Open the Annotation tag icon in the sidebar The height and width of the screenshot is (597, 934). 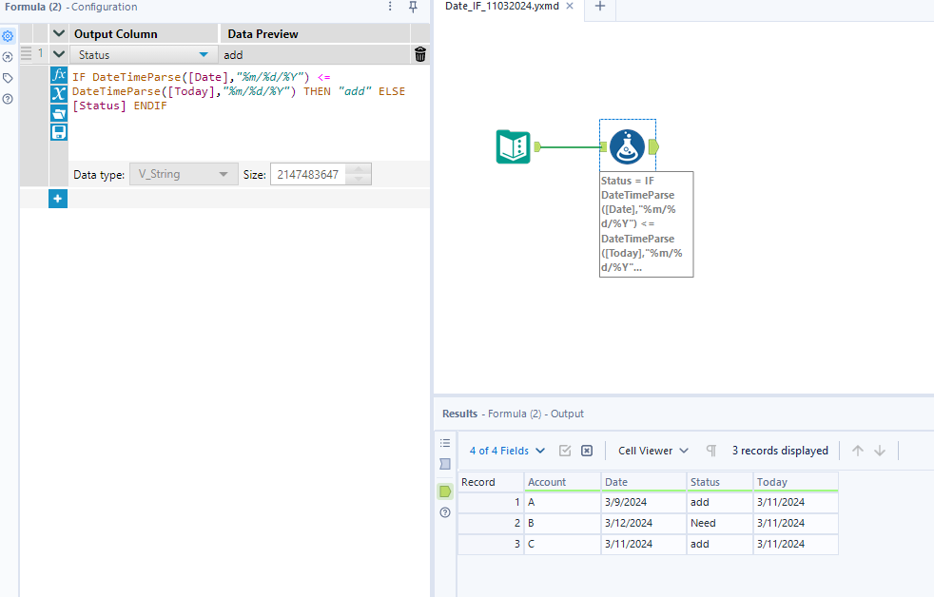pyautogui.click(x=8, y=78)
